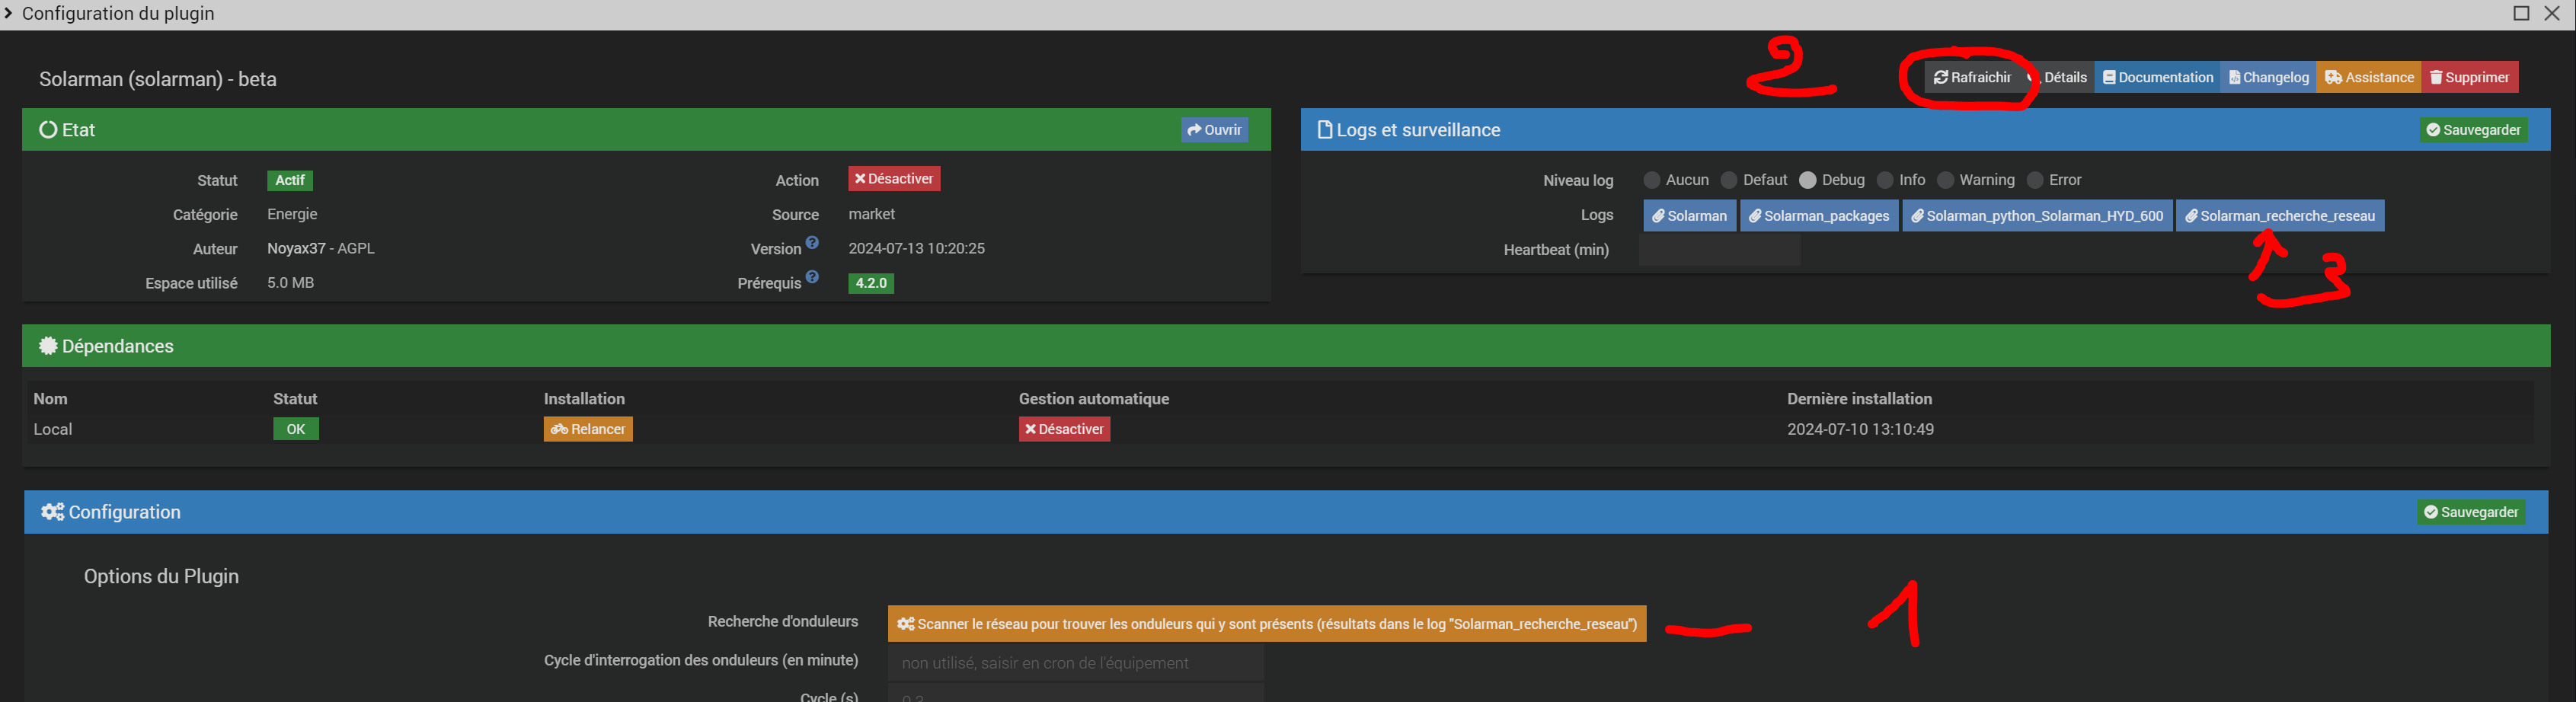Open the Solarman_python_Solarman_HYD_600 log
2576x702 pixels.
coord(2037,216)
